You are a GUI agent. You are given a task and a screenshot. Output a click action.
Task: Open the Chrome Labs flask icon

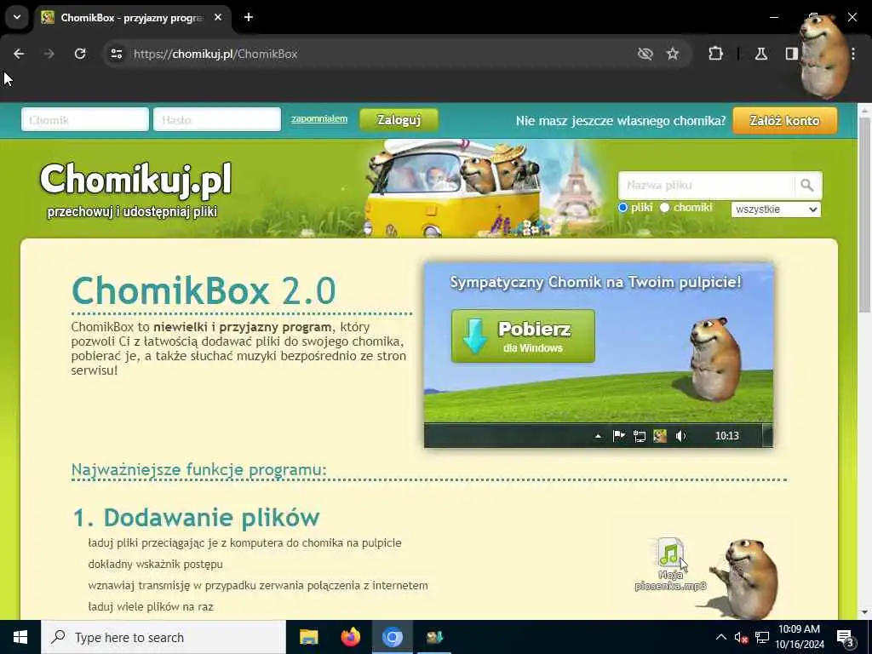click(x=761, y=54)
